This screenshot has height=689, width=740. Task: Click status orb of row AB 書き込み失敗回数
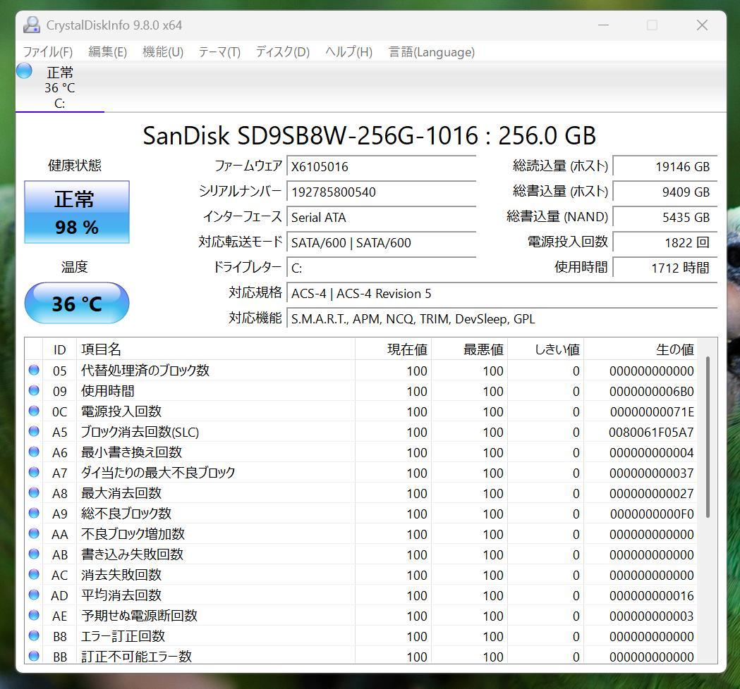(34, 554)
